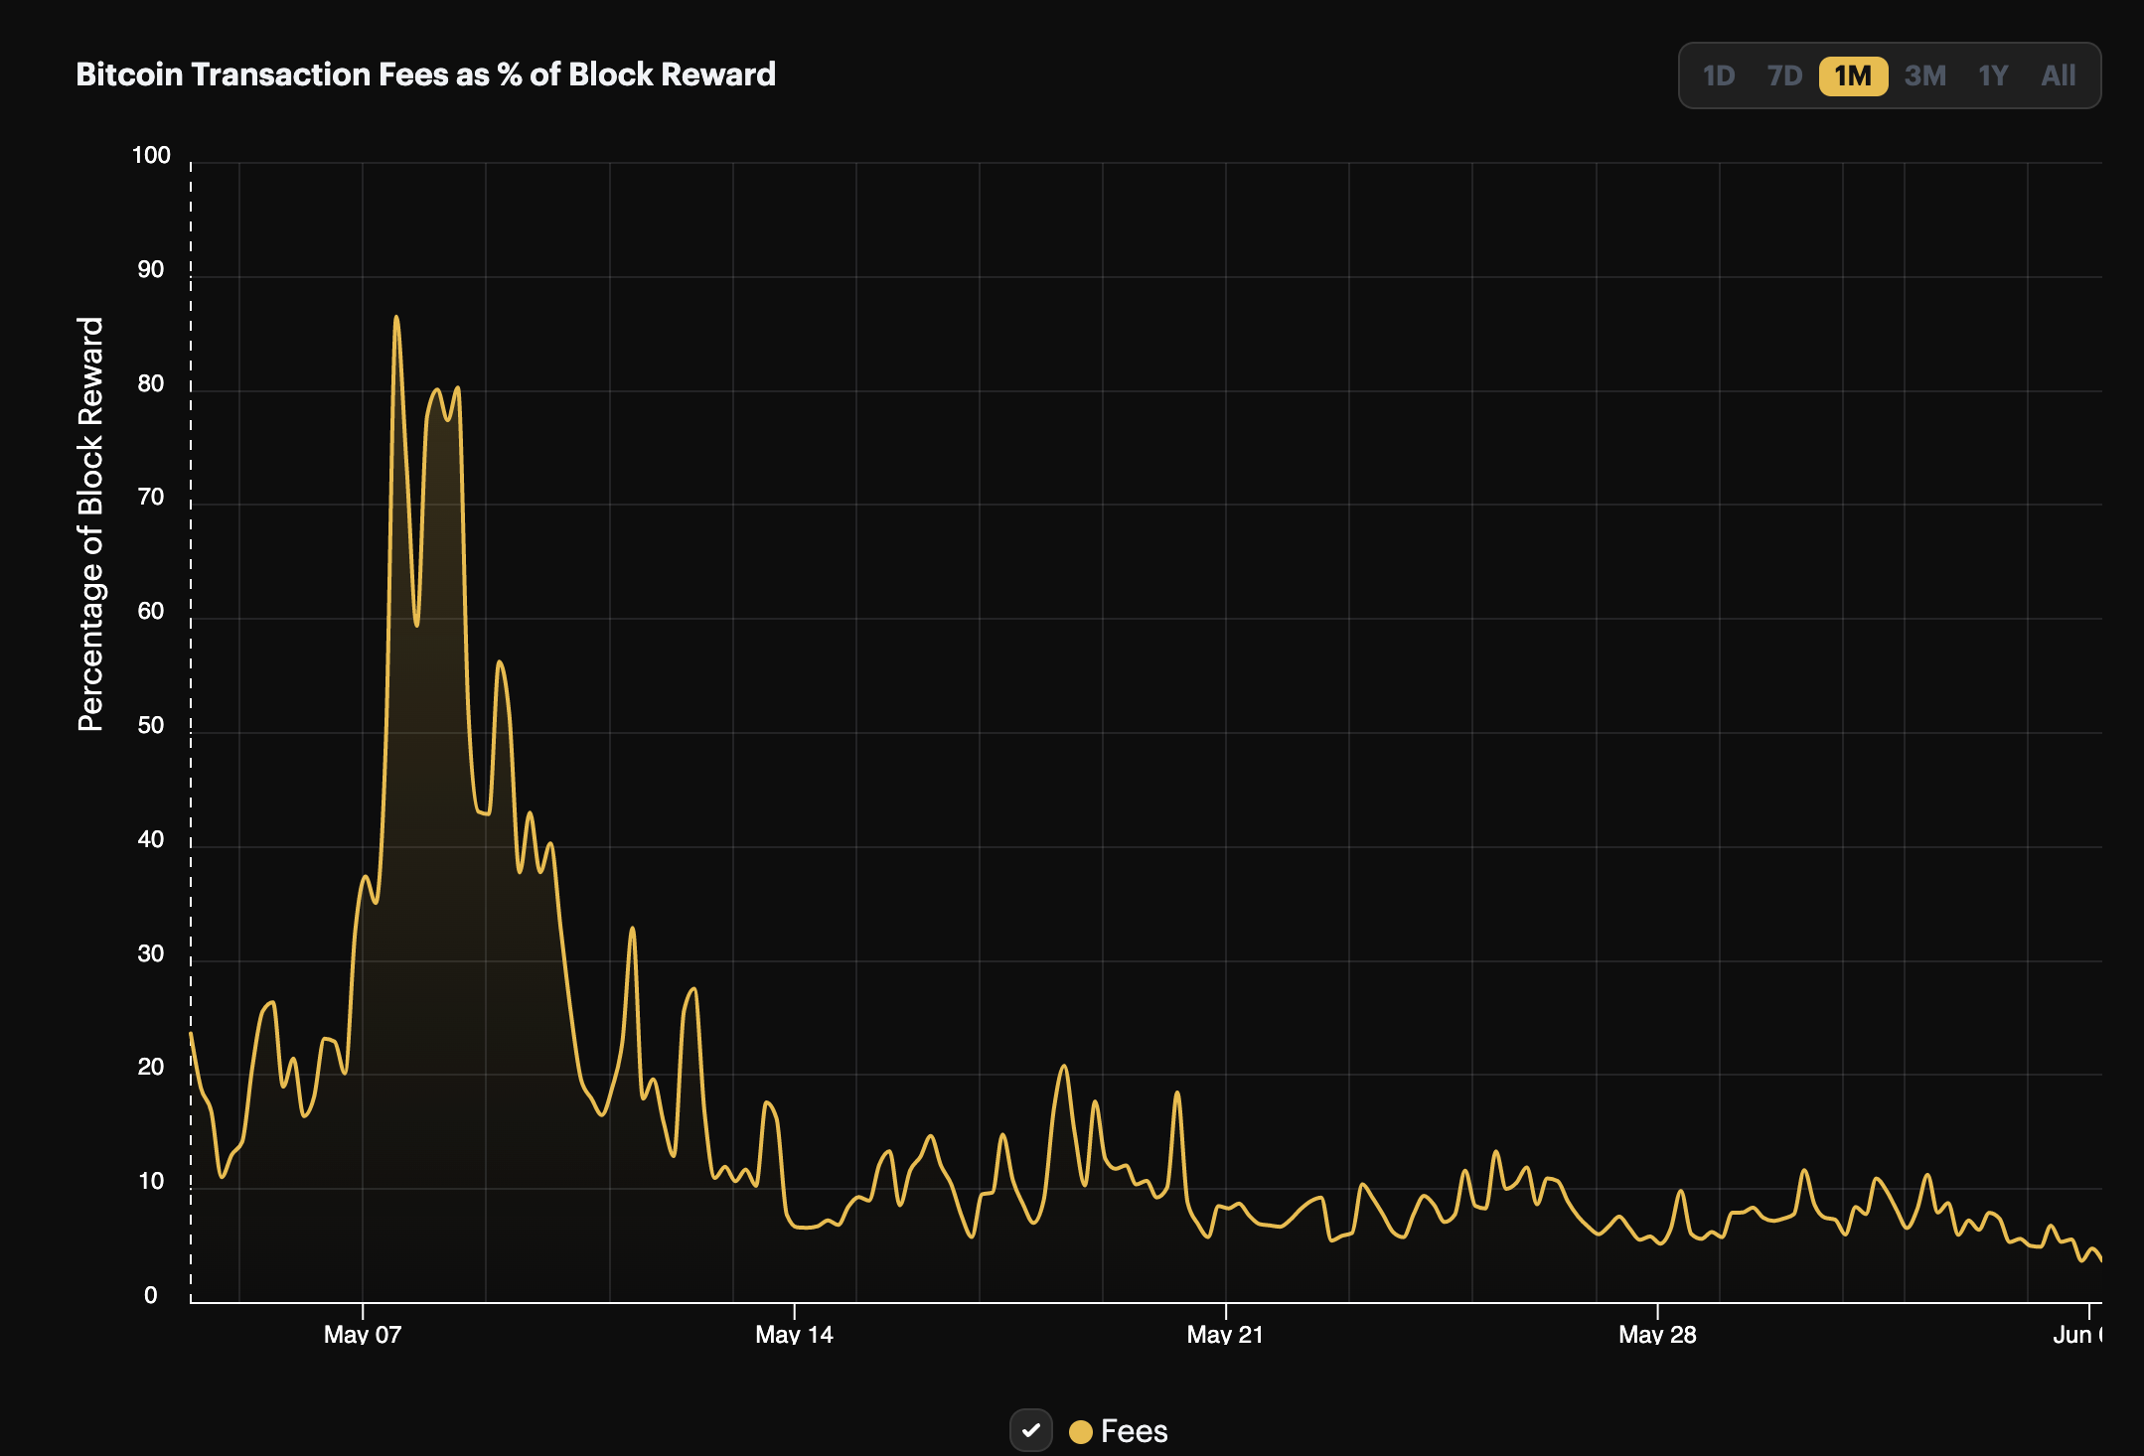Select the 86% peak on the chart

pyautogui.click(x=395, y=318)
